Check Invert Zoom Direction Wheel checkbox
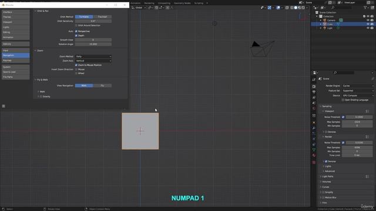This screenshot has height=211, width=376. pyautogui.click(x=76, y=73)
